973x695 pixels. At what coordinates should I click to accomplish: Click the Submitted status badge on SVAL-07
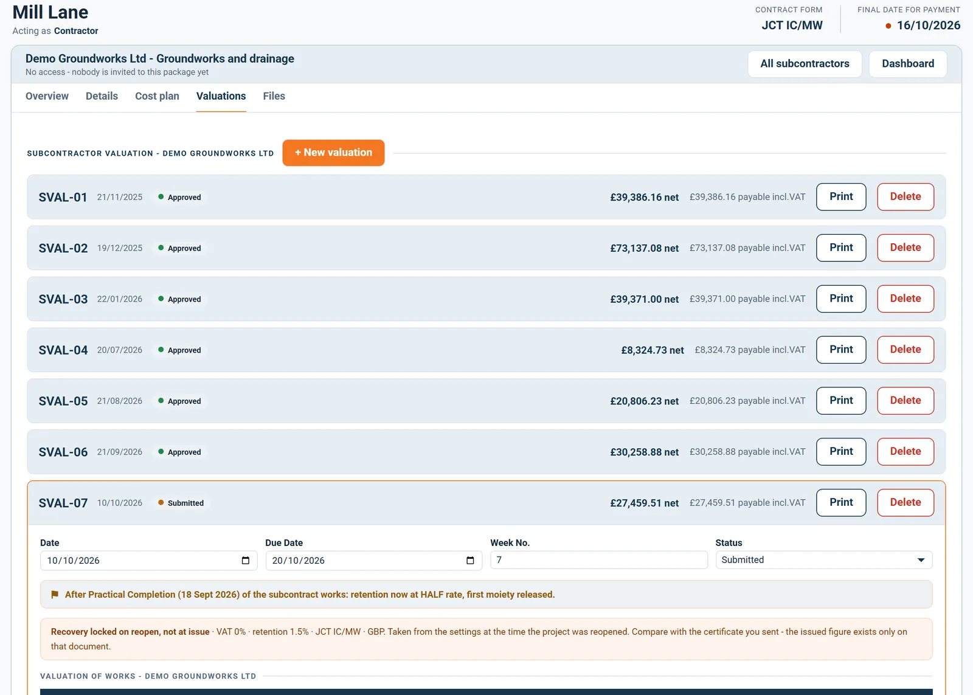click(x=181, y=503)
